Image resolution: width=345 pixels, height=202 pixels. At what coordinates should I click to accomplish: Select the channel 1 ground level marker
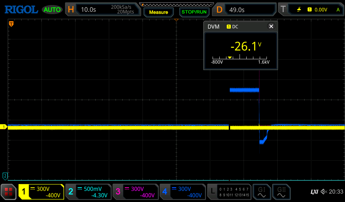4,127
